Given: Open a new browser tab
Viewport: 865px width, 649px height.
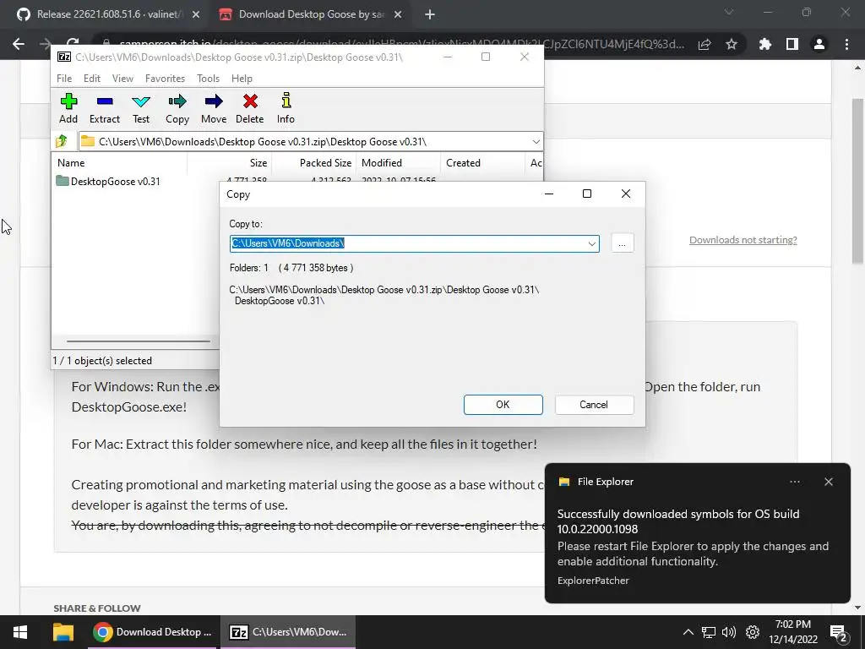Looking at the screenshot, I should pos(430,15).
